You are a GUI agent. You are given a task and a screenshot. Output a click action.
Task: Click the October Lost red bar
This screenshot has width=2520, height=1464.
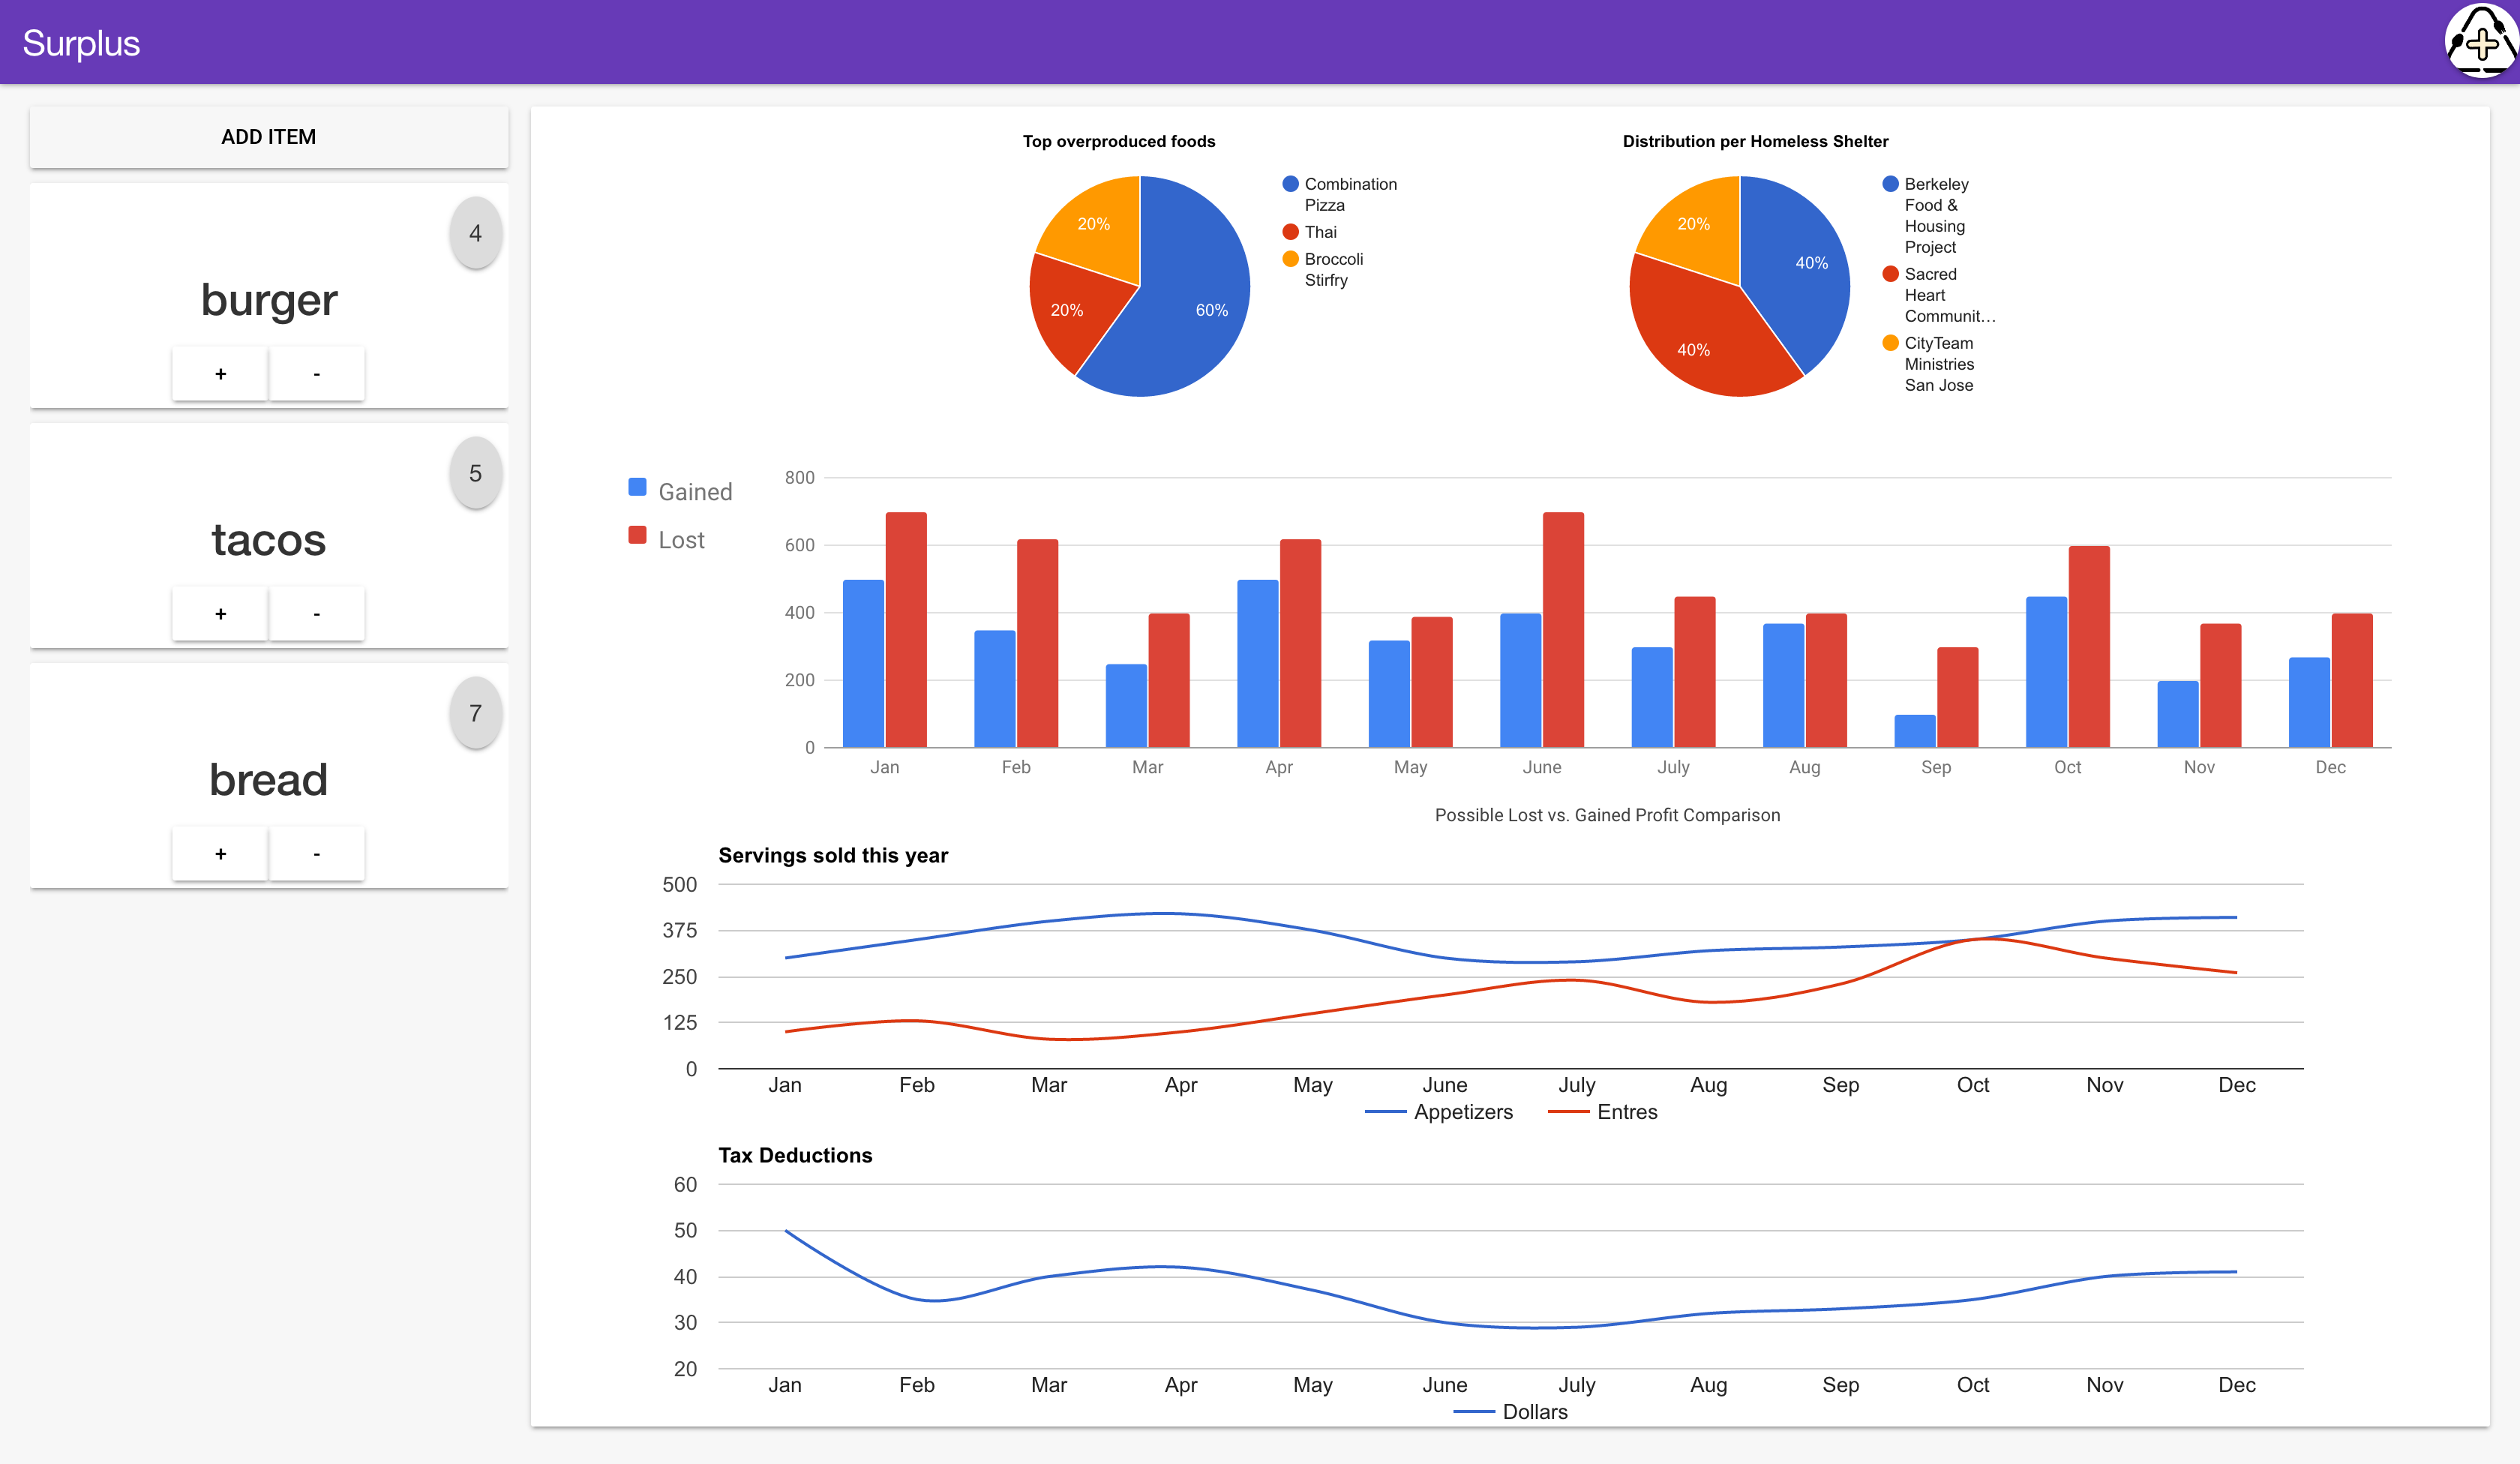pyautogui.click(x=2089, y=647)
